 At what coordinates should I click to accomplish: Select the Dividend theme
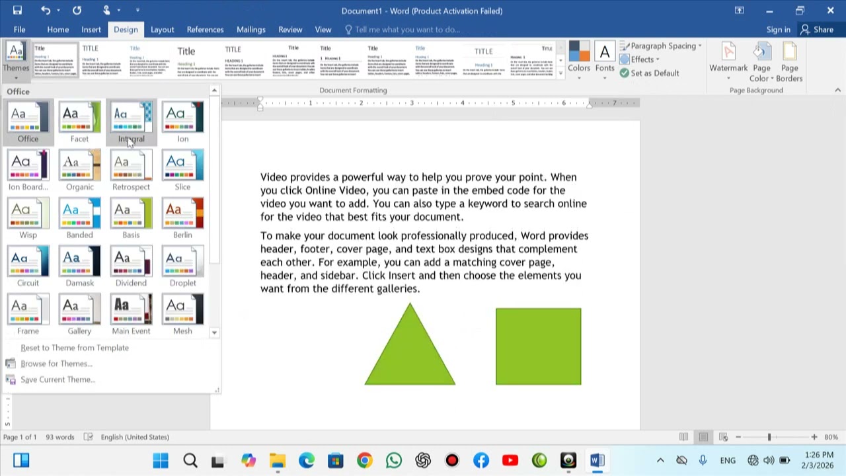click(131, 267)
